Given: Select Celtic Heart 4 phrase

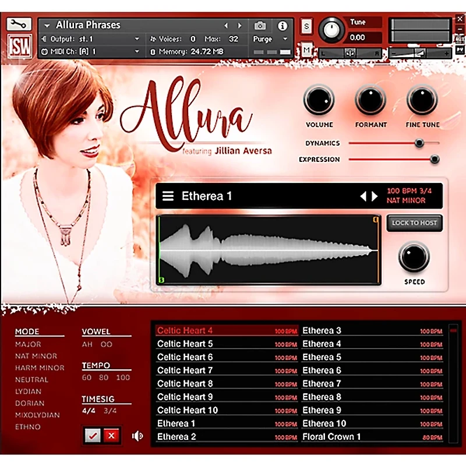Looking at the screenshot, I should 227,331.
